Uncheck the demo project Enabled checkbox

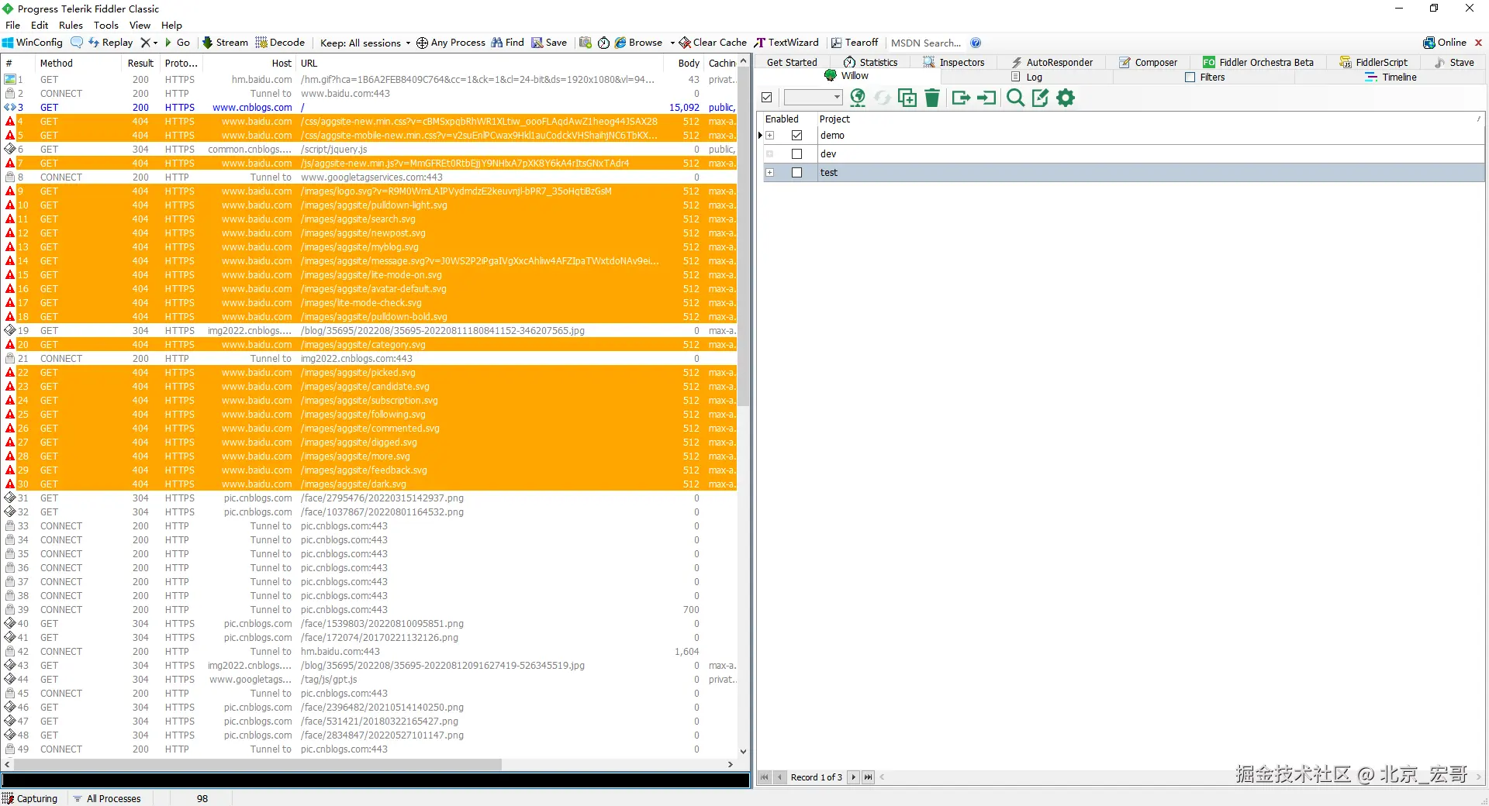(796, 136)
